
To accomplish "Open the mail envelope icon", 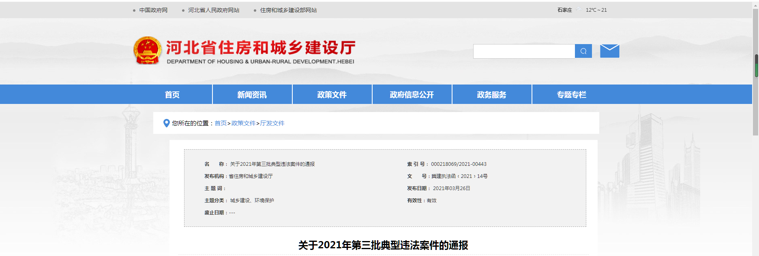I will [609, 51].
